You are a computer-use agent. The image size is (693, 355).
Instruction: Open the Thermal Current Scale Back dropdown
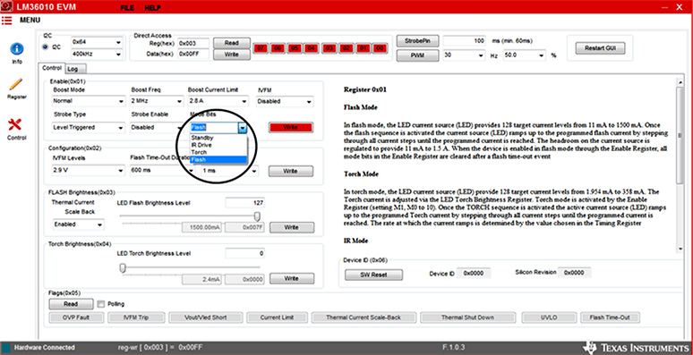pyautogui.click(x=78, y=224)
